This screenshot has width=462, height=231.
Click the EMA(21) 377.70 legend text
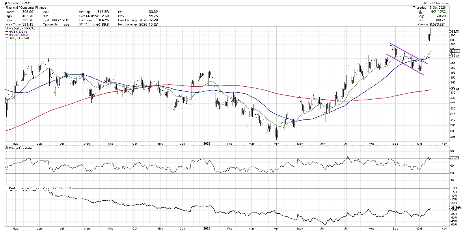point(18,38)
